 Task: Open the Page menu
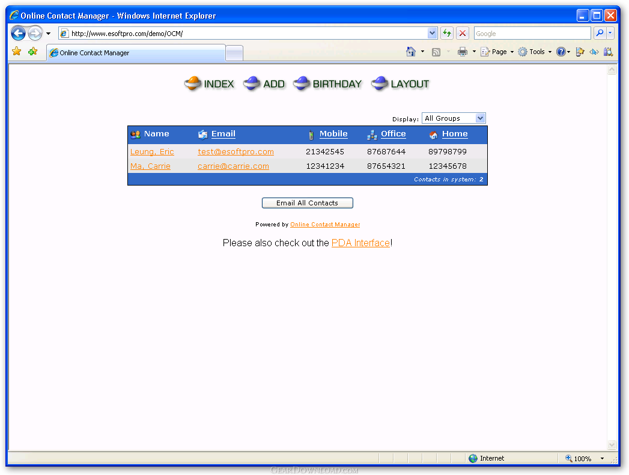click(x=497, y=52)
